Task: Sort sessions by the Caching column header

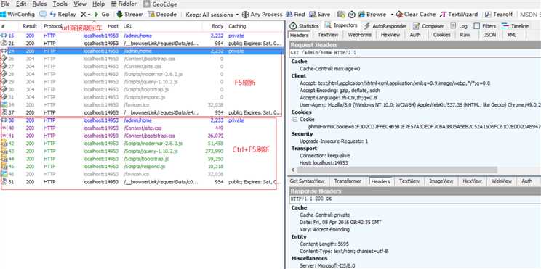Action: tap(237, 26)
